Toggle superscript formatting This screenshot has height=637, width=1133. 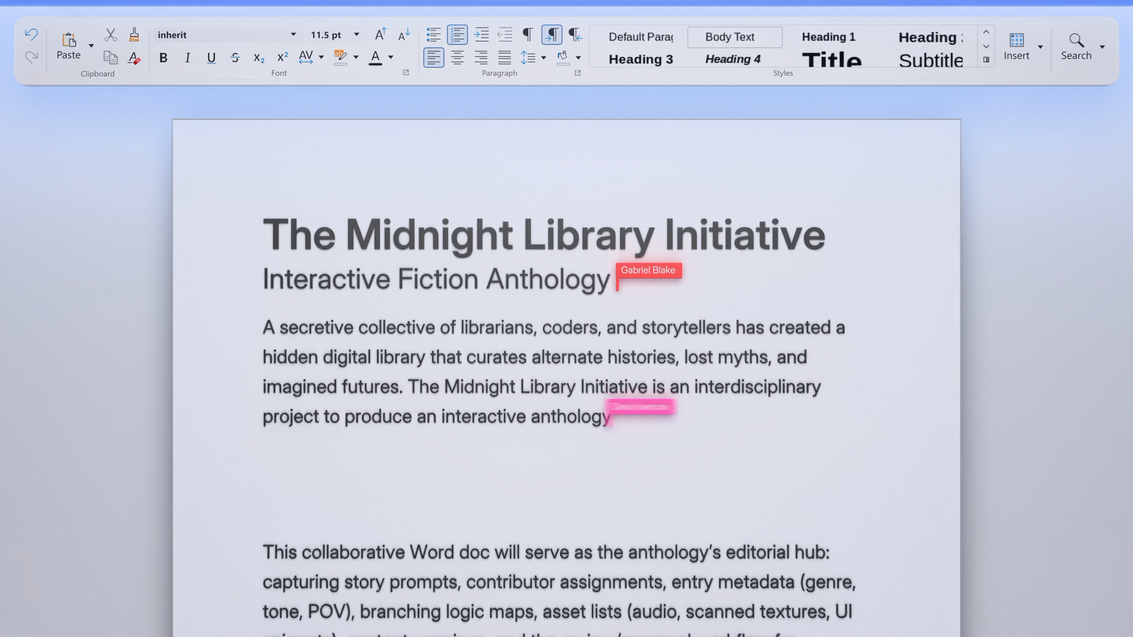pyautogui.click(x=282, y=58)
